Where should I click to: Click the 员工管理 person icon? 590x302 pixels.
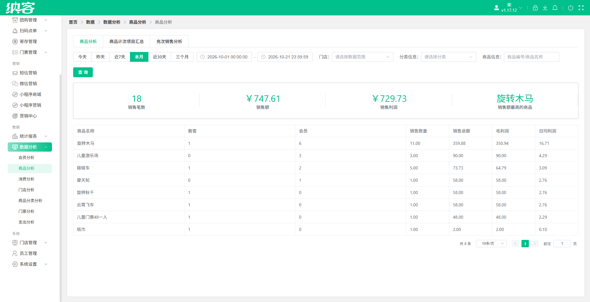(x=15, y=253)
